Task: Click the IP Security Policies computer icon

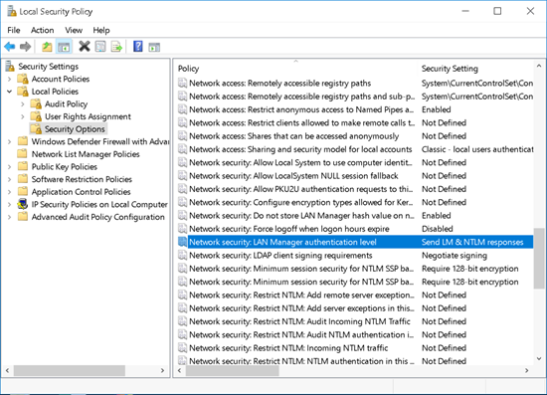Action: pos(23,204)
